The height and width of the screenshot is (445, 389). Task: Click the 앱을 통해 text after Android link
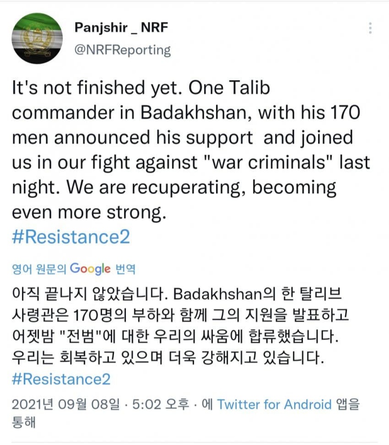186,413
